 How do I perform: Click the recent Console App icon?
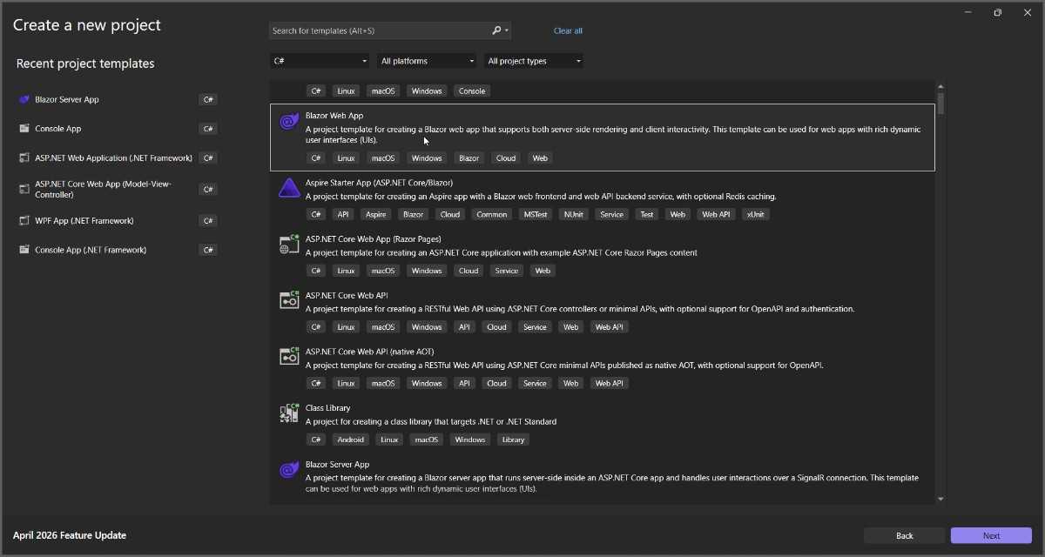[x=24, y=129]
